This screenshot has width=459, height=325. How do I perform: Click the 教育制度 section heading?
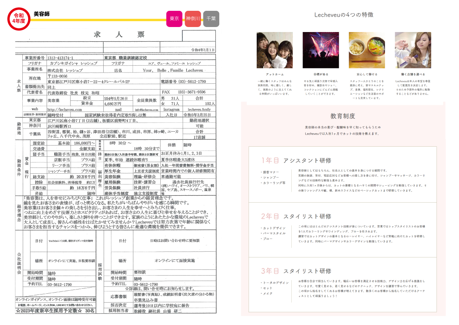coord(343,116)
